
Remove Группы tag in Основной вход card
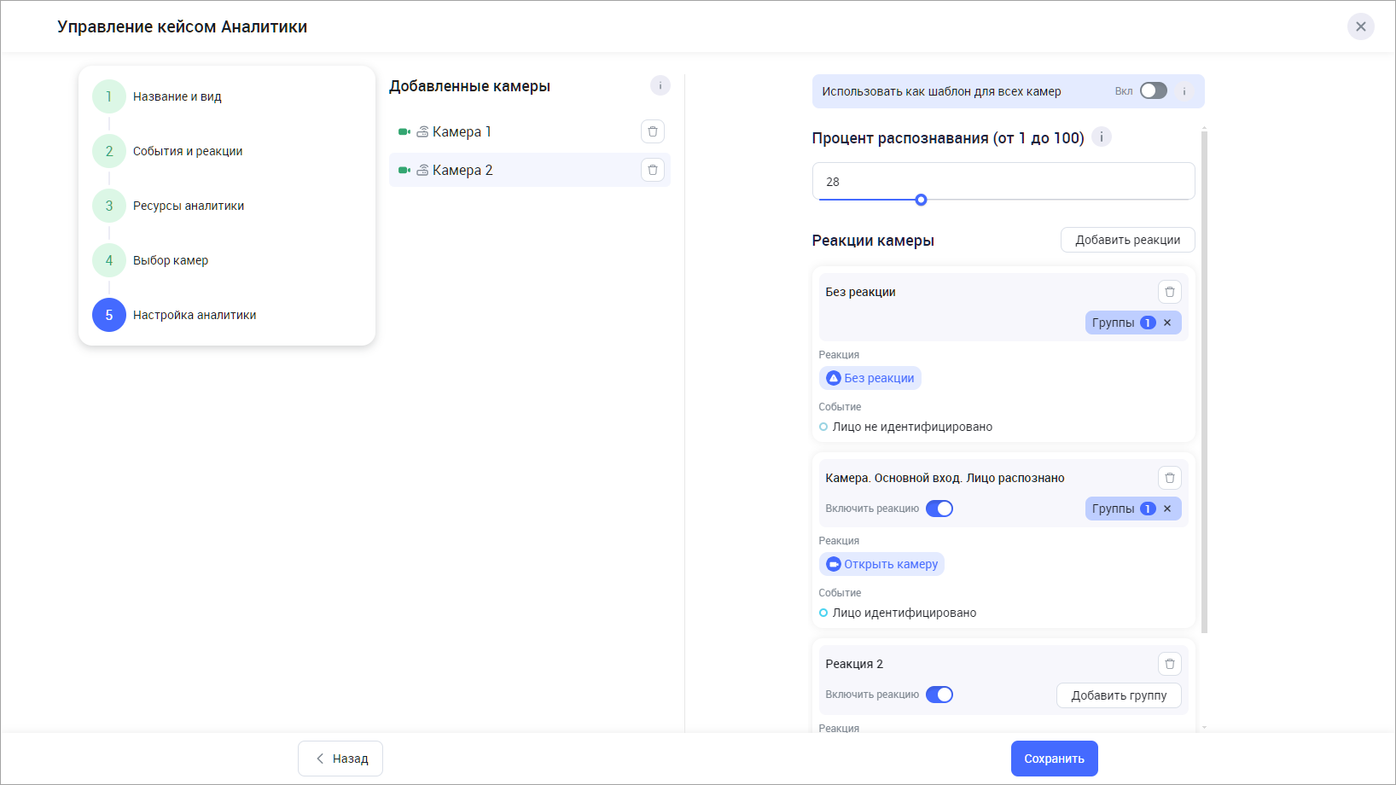point(1167,509)
